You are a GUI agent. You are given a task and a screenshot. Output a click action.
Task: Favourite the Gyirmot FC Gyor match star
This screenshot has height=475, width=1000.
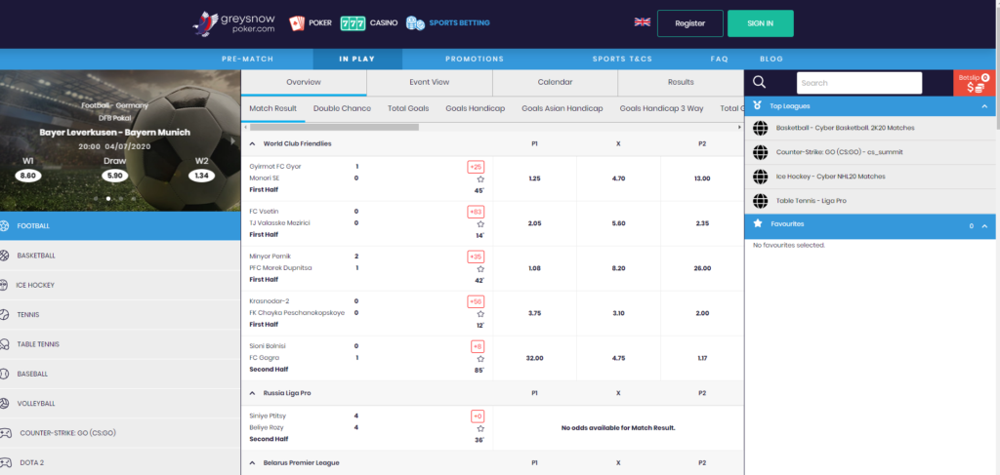pos(480,179)
